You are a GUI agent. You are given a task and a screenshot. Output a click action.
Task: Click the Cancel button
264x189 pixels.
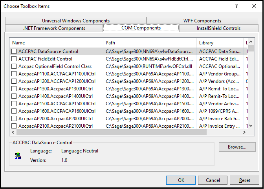coord(213,180)
